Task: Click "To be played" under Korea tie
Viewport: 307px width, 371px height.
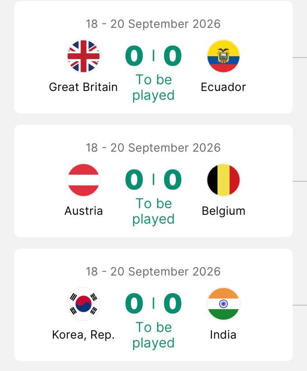Action: coord(153,335)
